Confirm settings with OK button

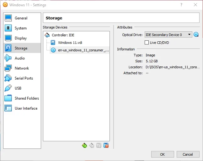coord(163,154)
